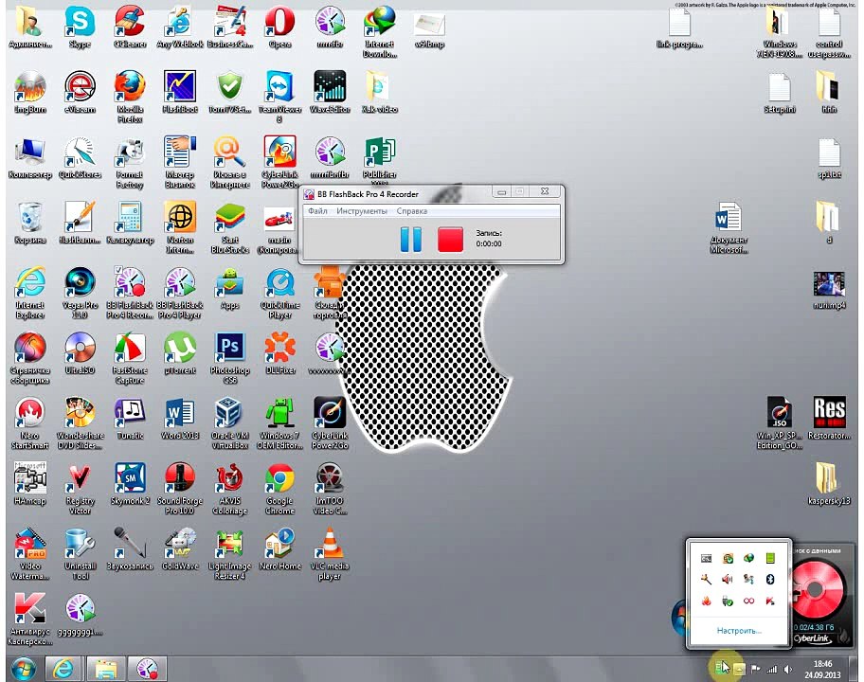The width and height of the screenshot is (864, 682).
Task: Open Windows Explorer folder on taskbar
Action: 105,669
